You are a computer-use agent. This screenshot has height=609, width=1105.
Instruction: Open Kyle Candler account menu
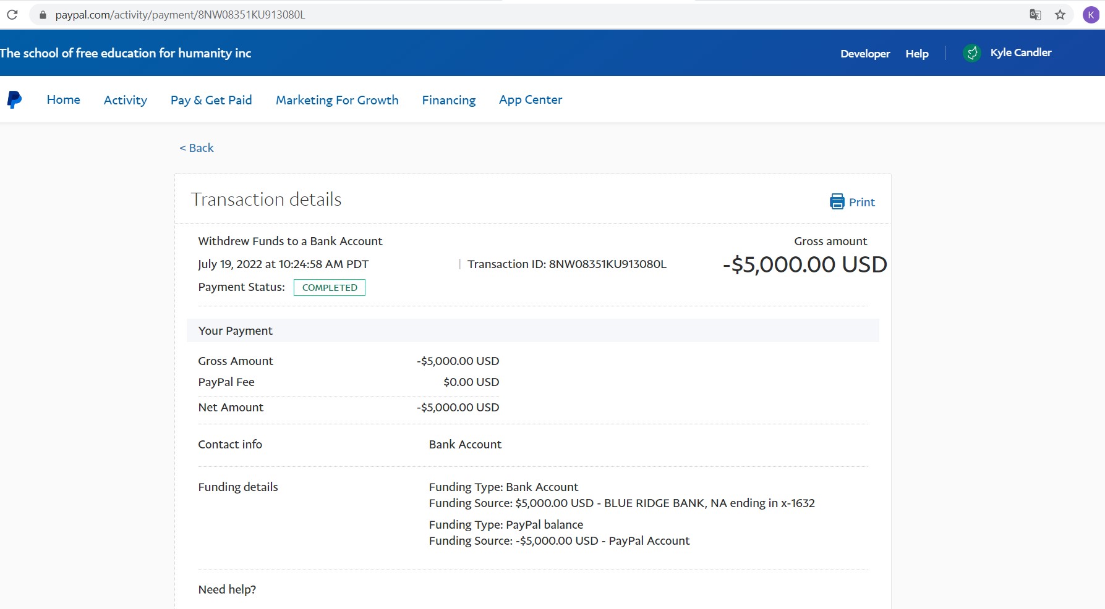1021,52
